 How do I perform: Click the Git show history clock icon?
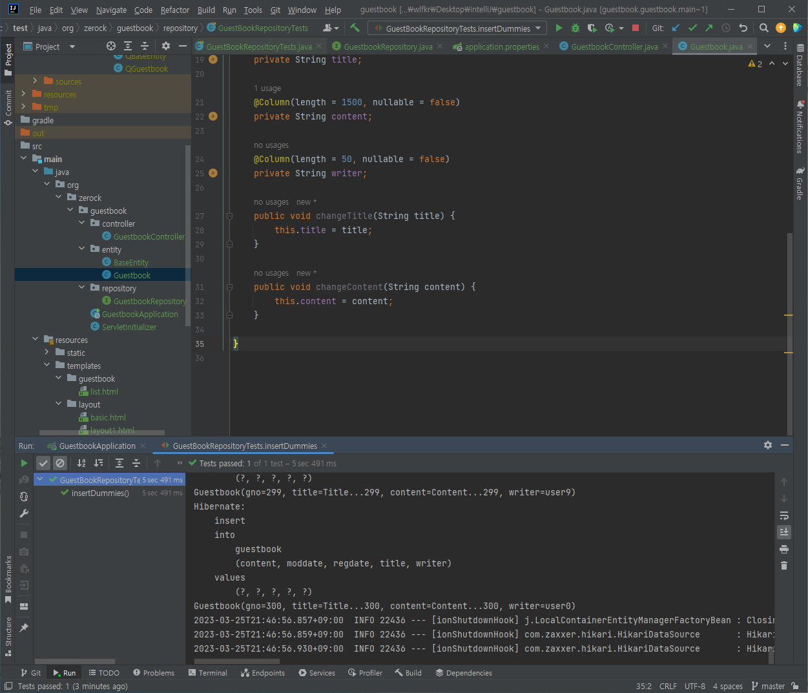click(726, 28)
